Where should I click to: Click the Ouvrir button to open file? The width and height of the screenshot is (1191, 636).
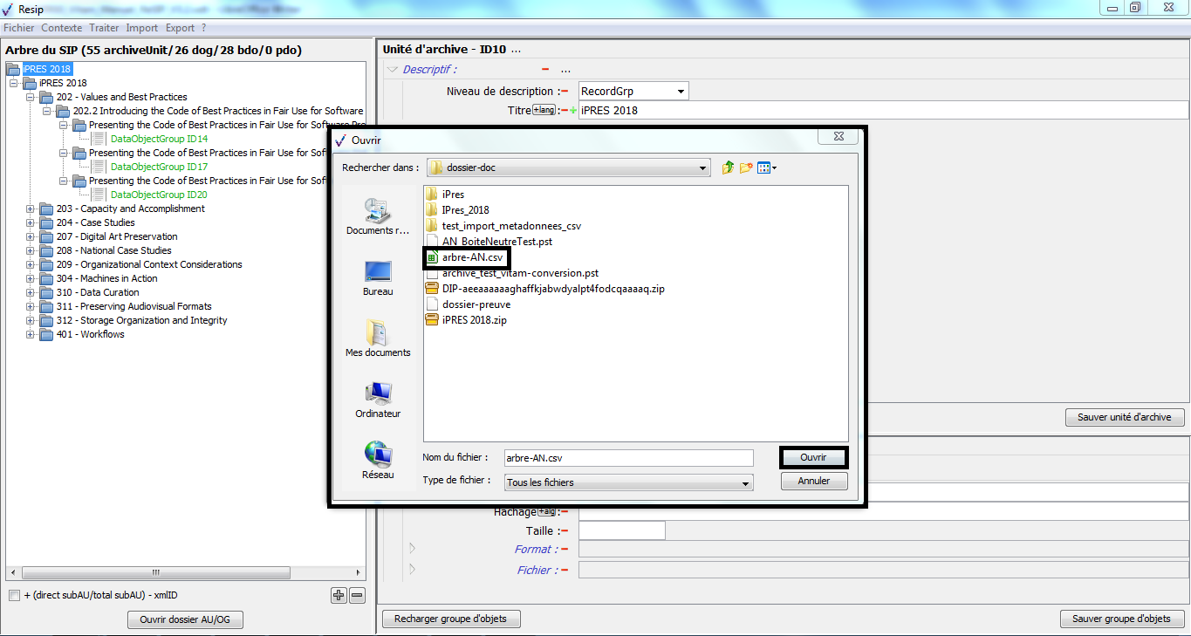pyautogui.click(x=812, y=457)
